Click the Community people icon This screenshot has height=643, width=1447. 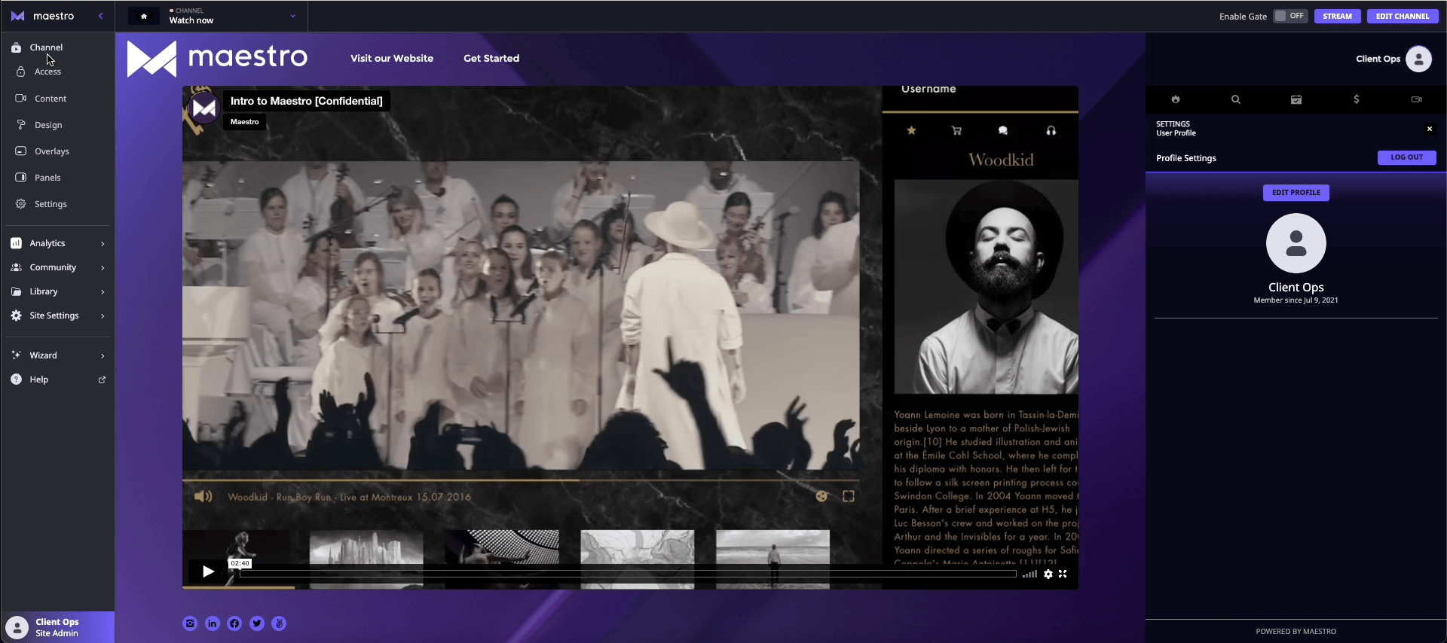[16, 267]
